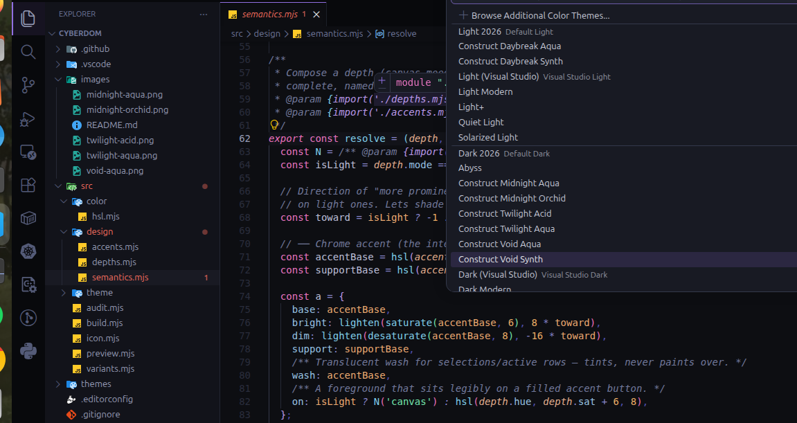
Task: Select Construct Twilight Acid theme
Action: tap(624, 214)
